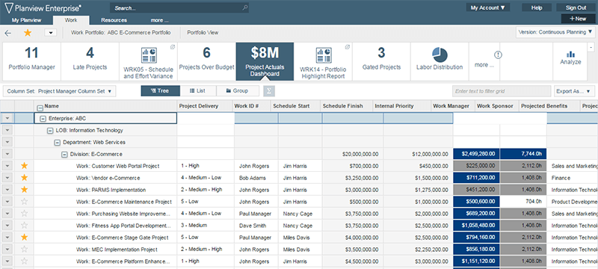Open the Projects Over Budget tile
The width and height of the screenshot is (598, 269).
click(206, 61)
